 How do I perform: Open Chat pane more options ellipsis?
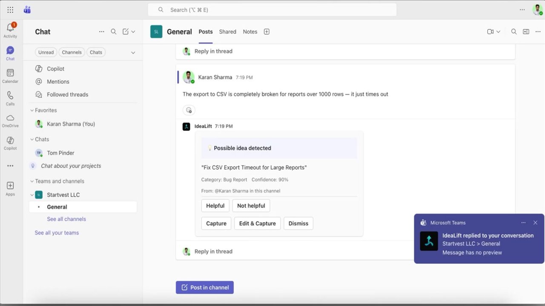pos(101,31)
